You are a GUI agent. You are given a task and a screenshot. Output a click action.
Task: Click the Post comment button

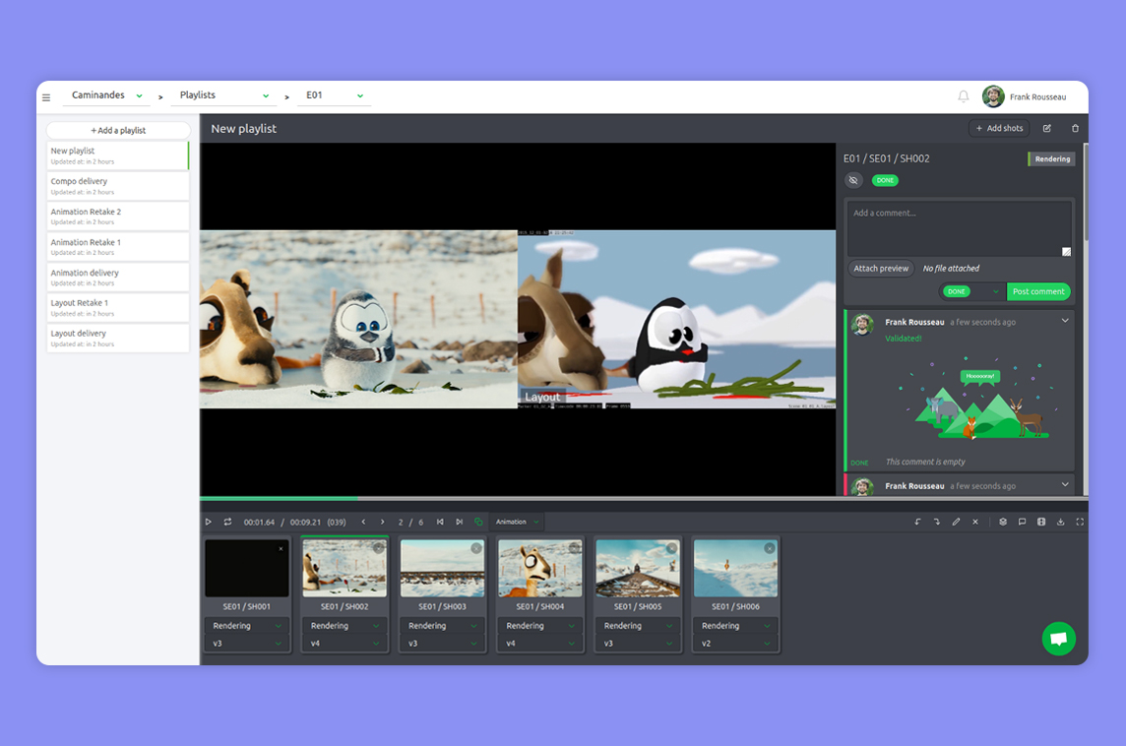[1038, 291]
